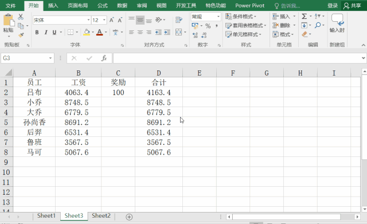Click the AutoSum sigma icon
Viewport: 367px width, 224px height.
tap(304, 16)
